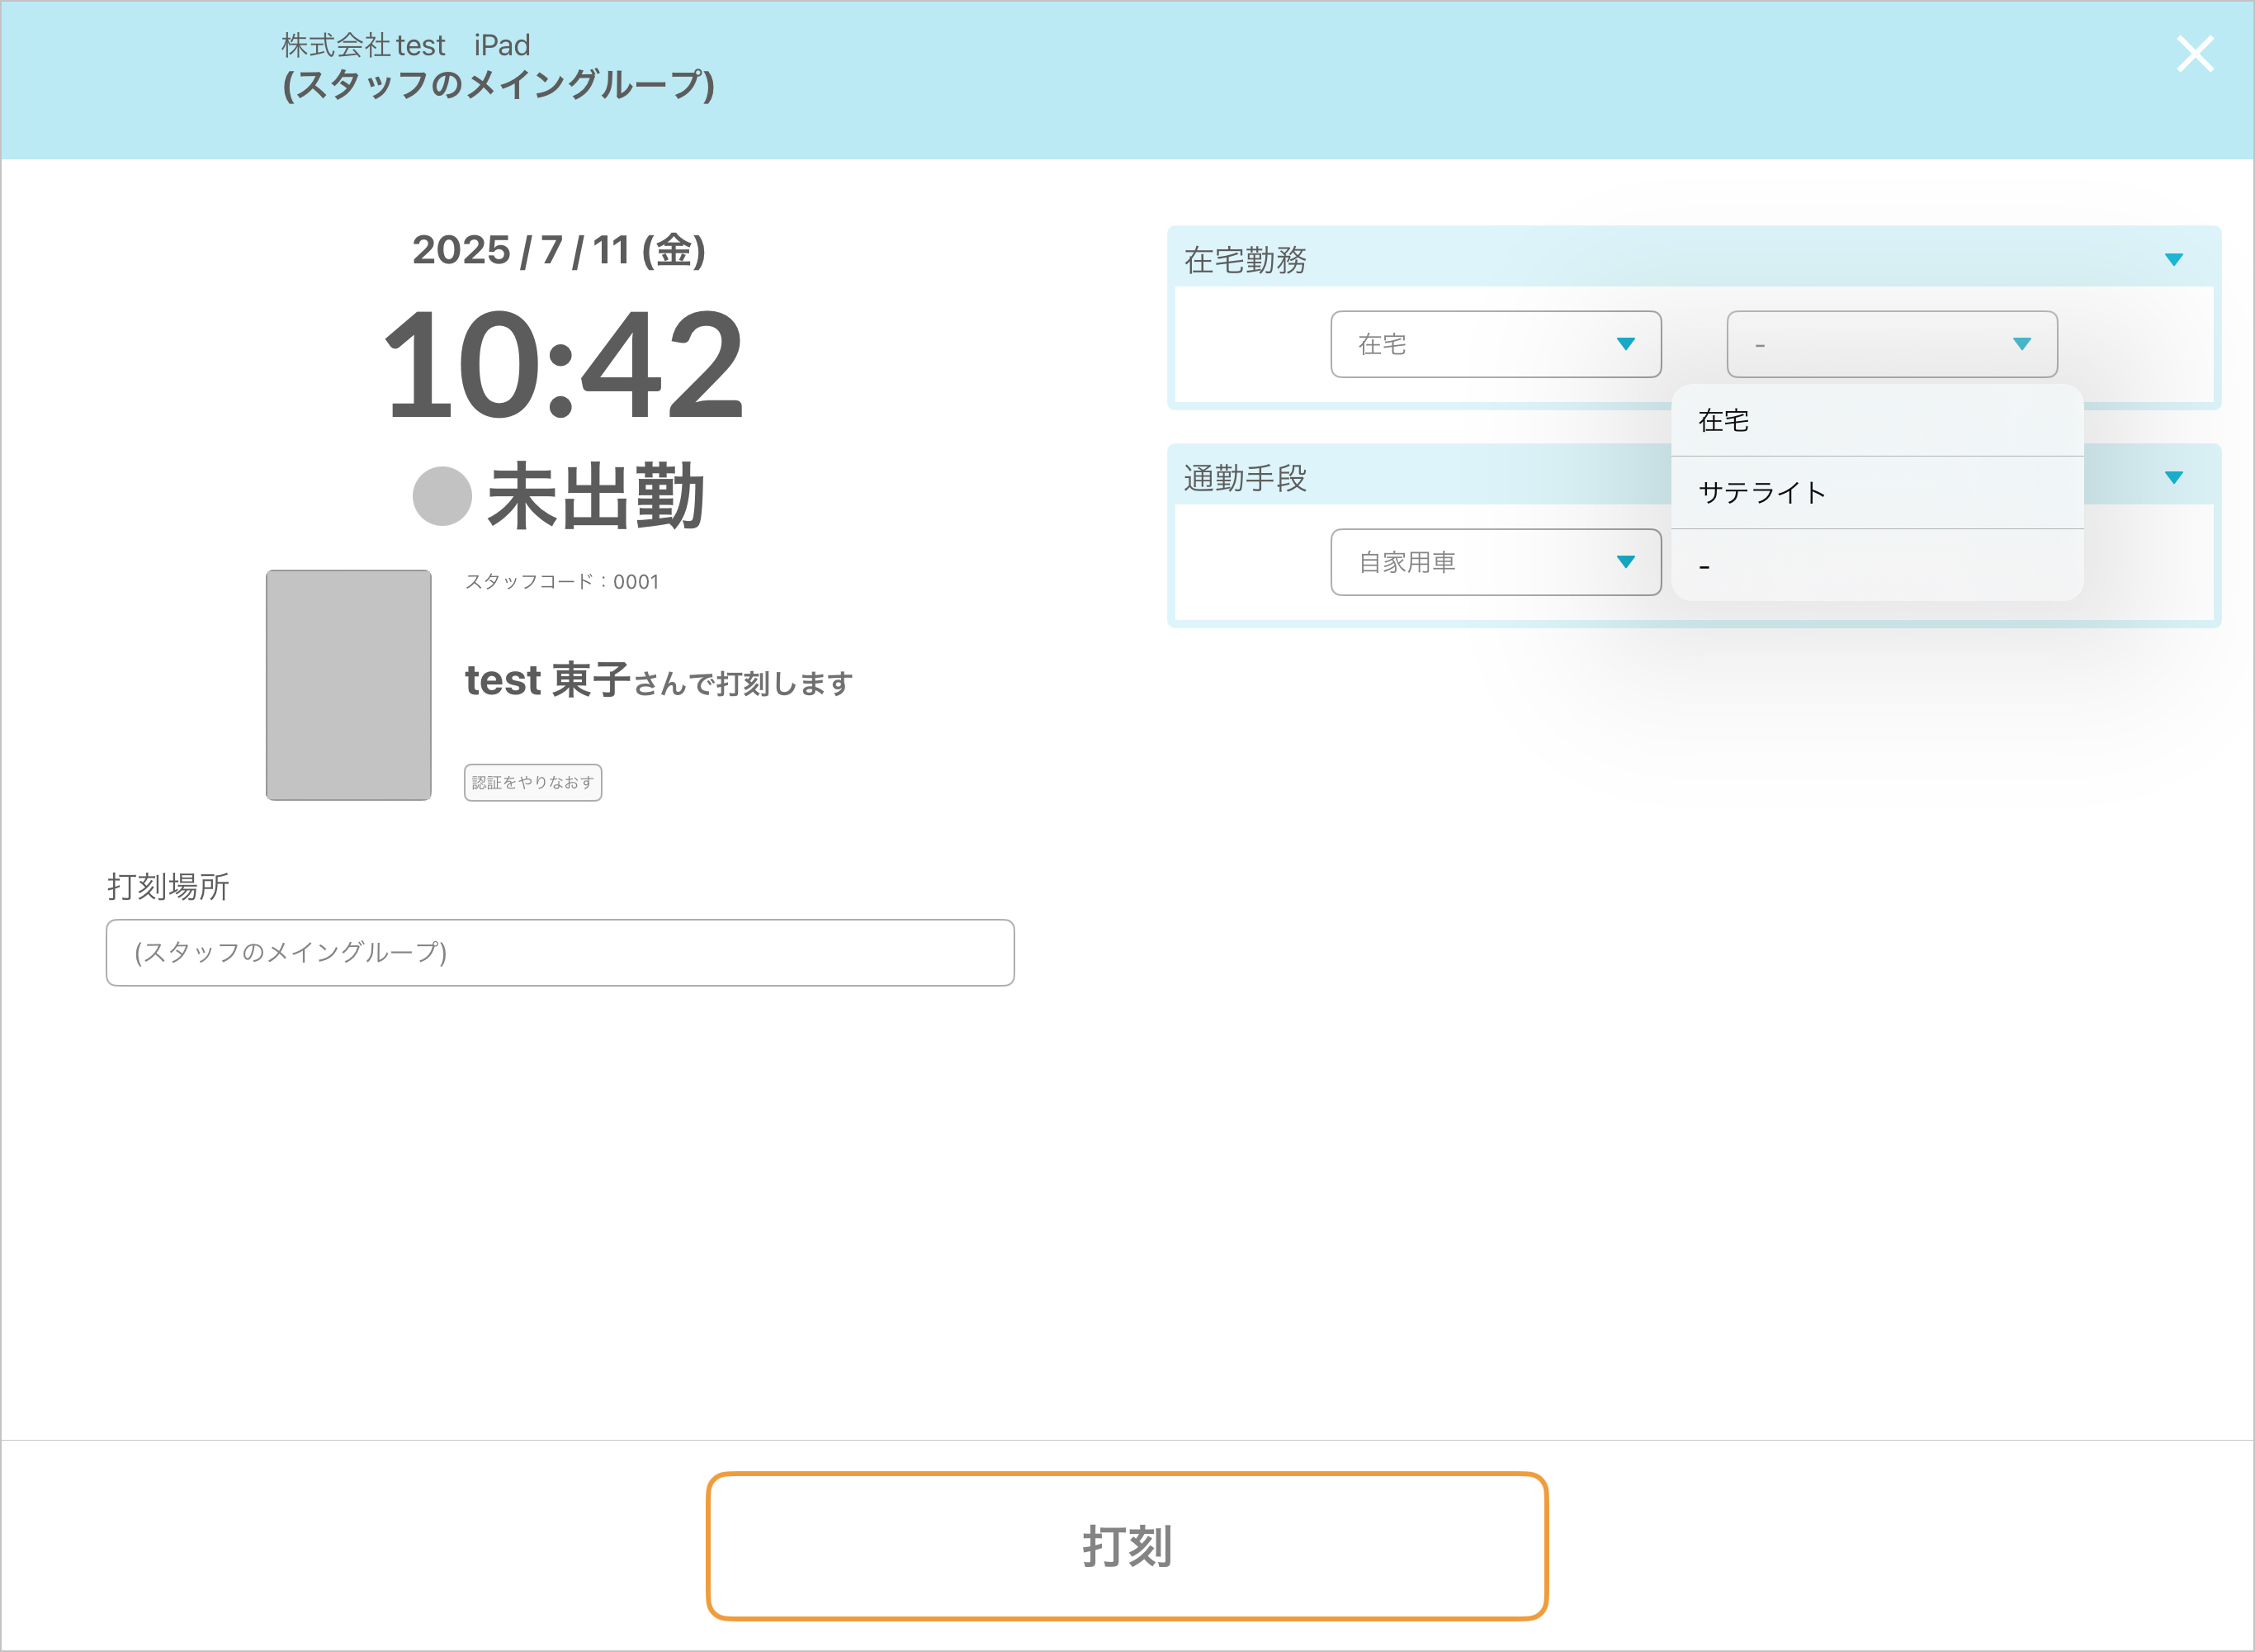2255x1652 pixels.
Task: Open the dropdown showing a dash
Action: point(1891,344)
